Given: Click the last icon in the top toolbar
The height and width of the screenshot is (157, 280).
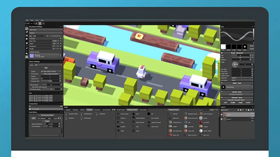Looking at the screenshot, I should pos(44,23).
